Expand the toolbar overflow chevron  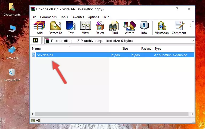pyautogui.click(x=193, y=21)
